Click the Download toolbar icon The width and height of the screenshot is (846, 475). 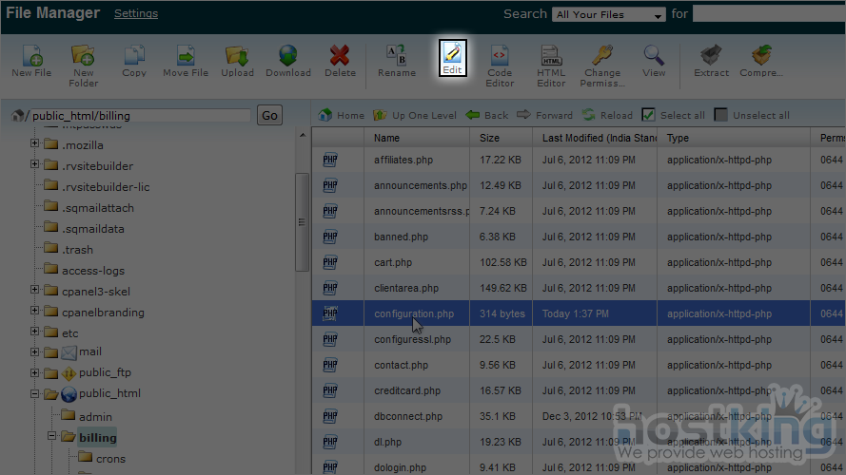[x=288, y=59]
